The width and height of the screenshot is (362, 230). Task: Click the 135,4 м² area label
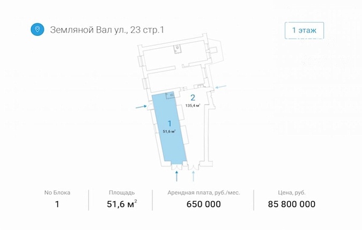coord(193,106)
